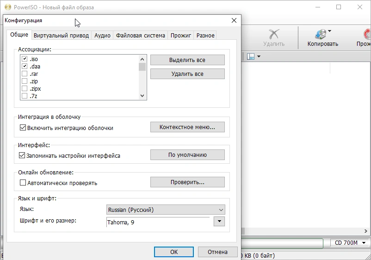Click the red Прожиг burn icon
This screenshot has width=371, height=260.
pyautogui.click(x=367, y=34)
